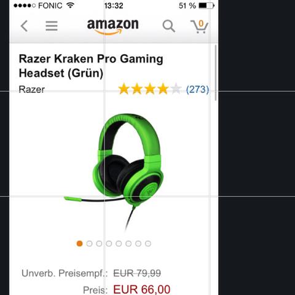Tap the signal strength dots
The height and width of the screenshot is (295, 295).
tap(25, 6)
